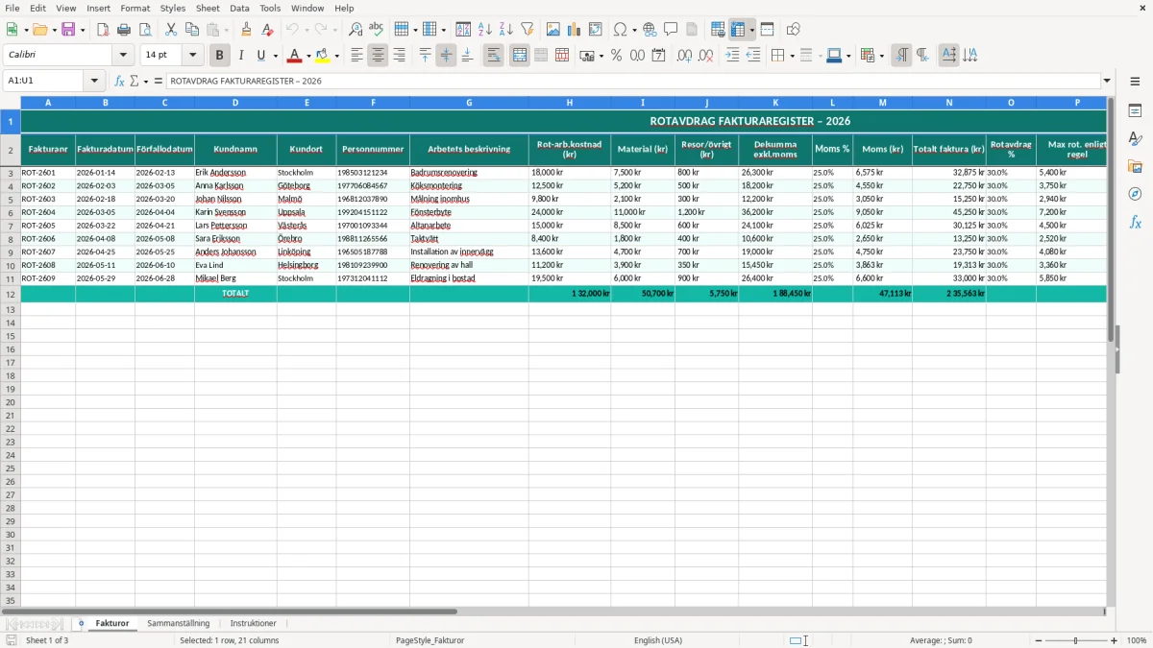Open the Name Box dropdown arrow

pos(94,81)
